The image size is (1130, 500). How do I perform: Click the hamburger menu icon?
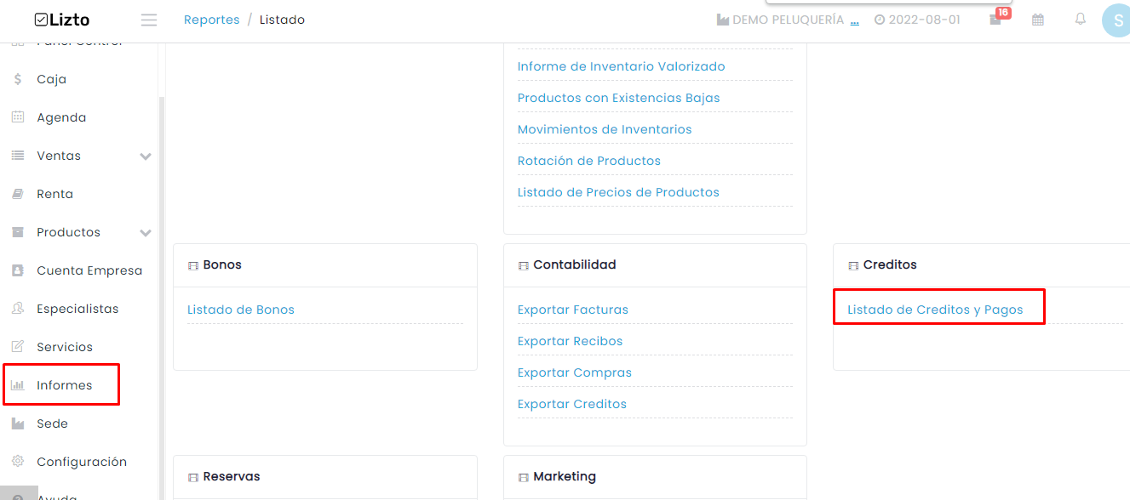(x=149, y=20)
